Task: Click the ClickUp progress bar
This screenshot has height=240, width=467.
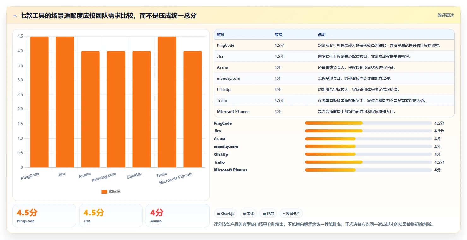Action: [368, 154]
